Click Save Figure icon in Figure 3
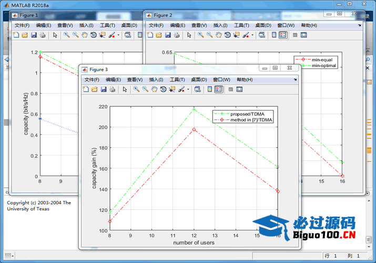The height and width of the screenshot is (263, 376). point(103,89)
